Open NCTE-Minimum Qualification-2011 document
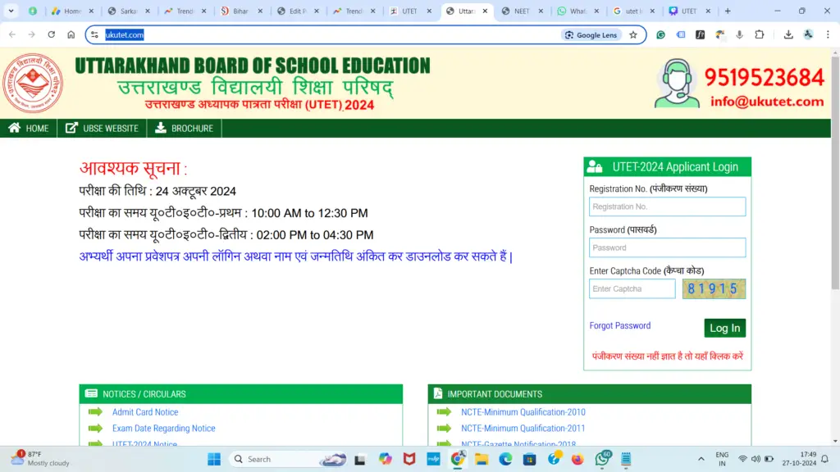840x472 pixels. point(523,428)
